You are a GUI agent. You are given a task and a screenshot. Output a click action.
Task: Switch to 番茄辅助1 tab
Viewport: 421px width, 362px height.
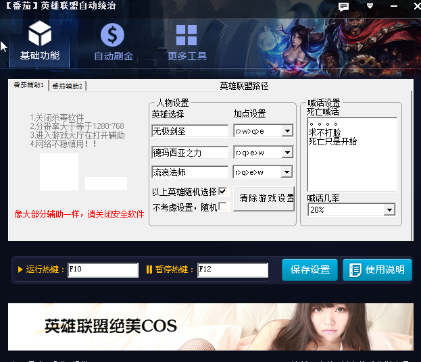click(x=28, y=85)
